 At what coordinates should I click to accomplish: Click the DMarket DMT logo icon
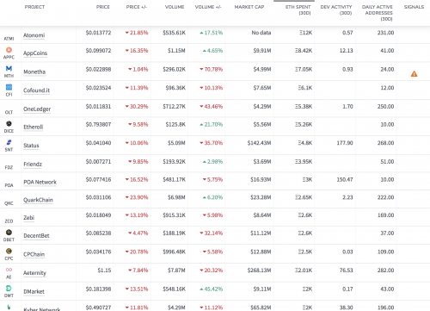coord(9,288)
